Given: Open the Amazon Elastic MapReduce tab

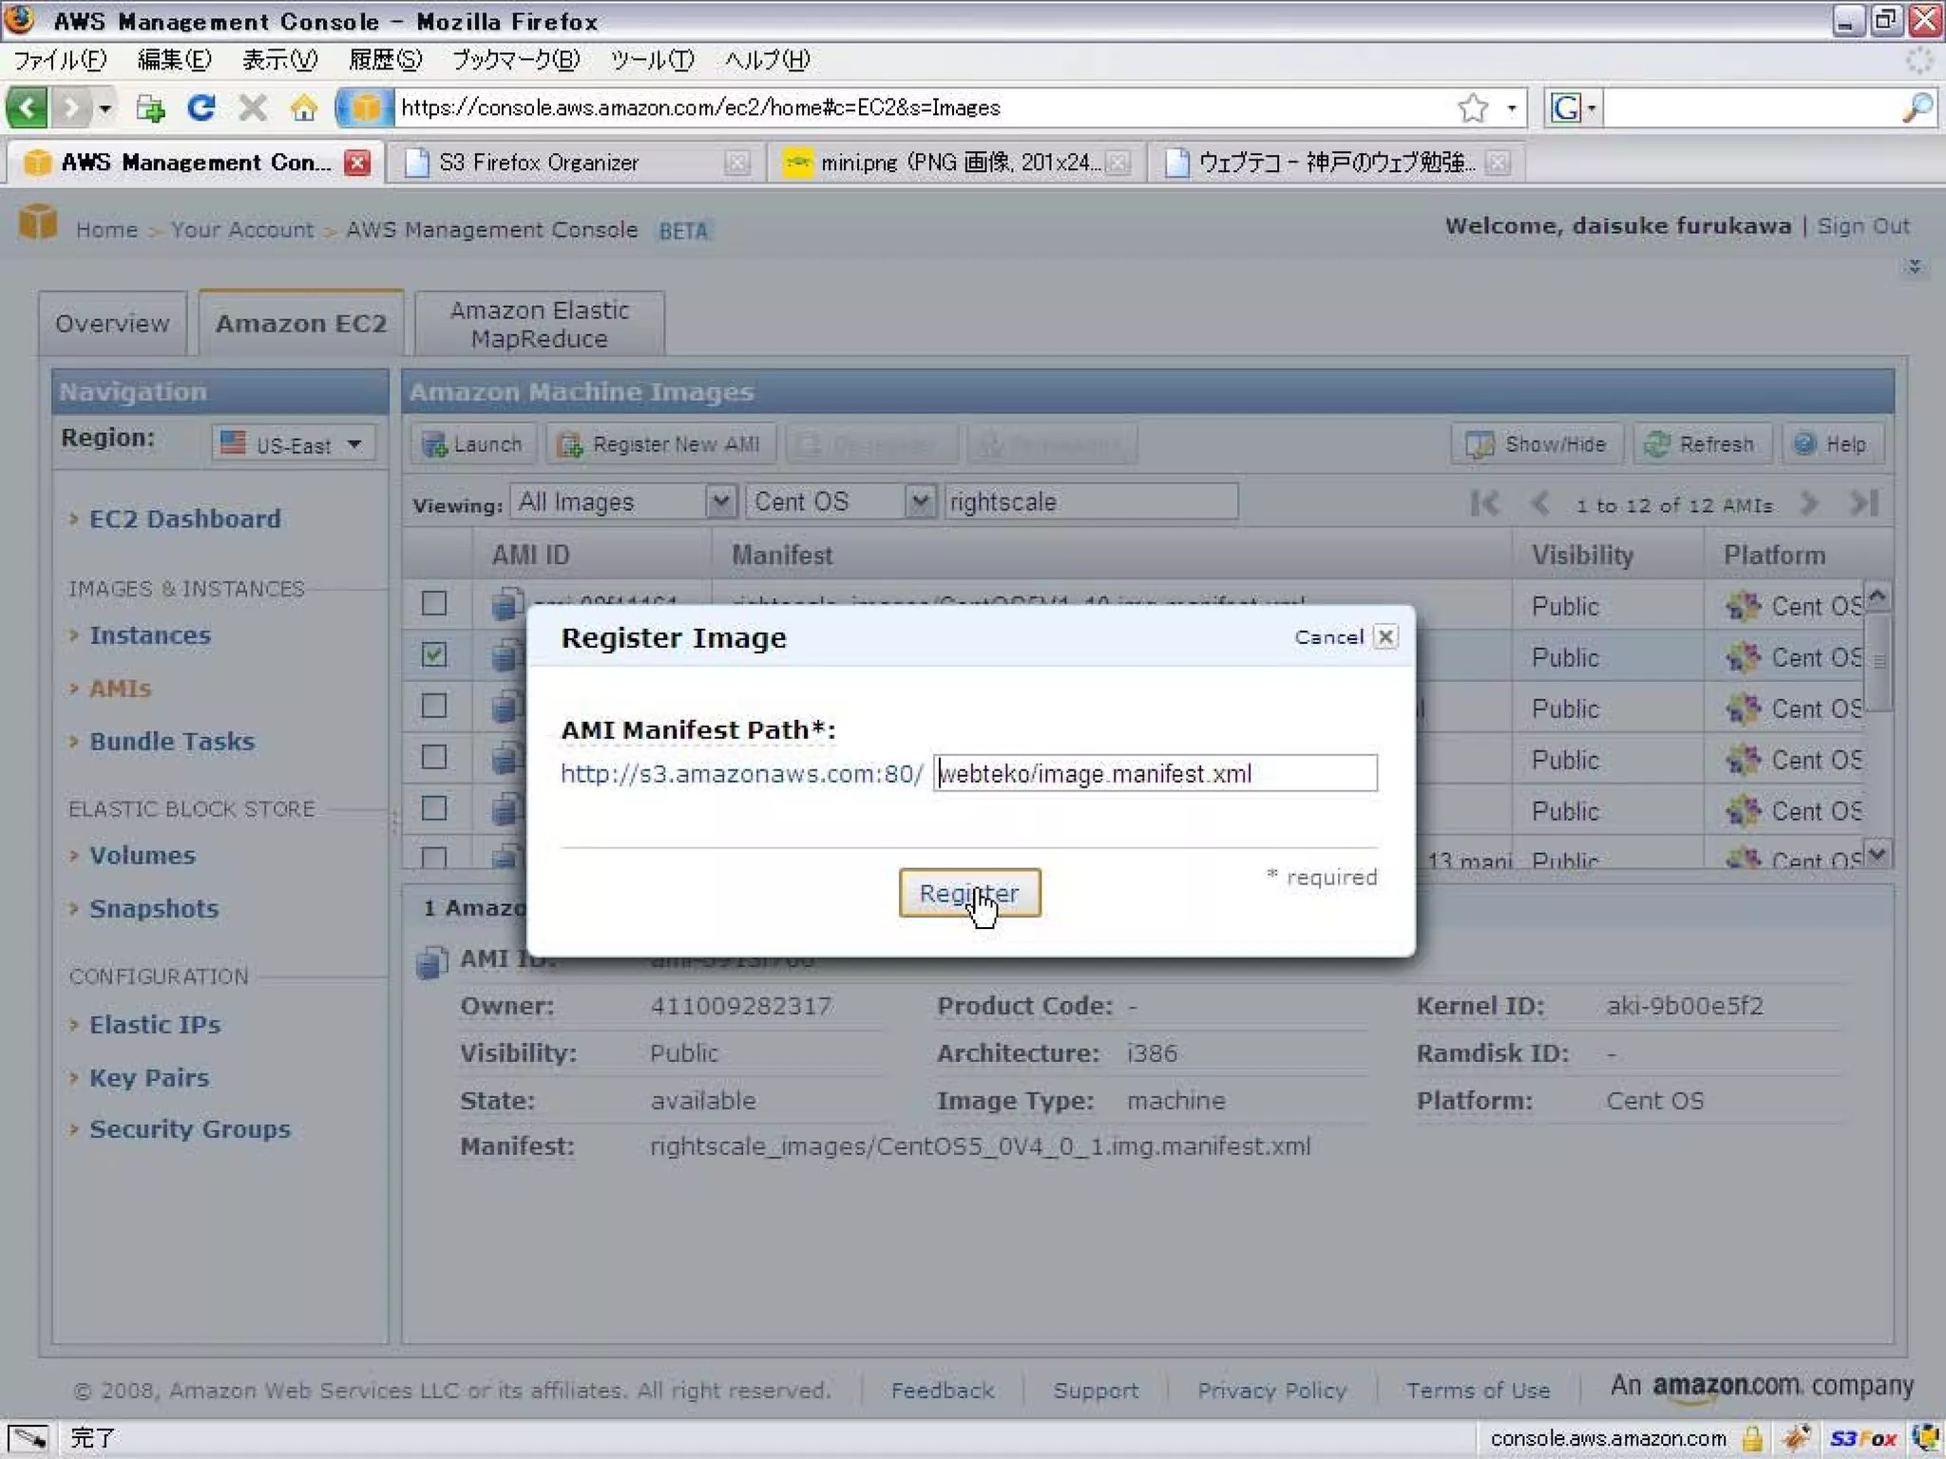Looking at the screenshot, I should 540,324.
